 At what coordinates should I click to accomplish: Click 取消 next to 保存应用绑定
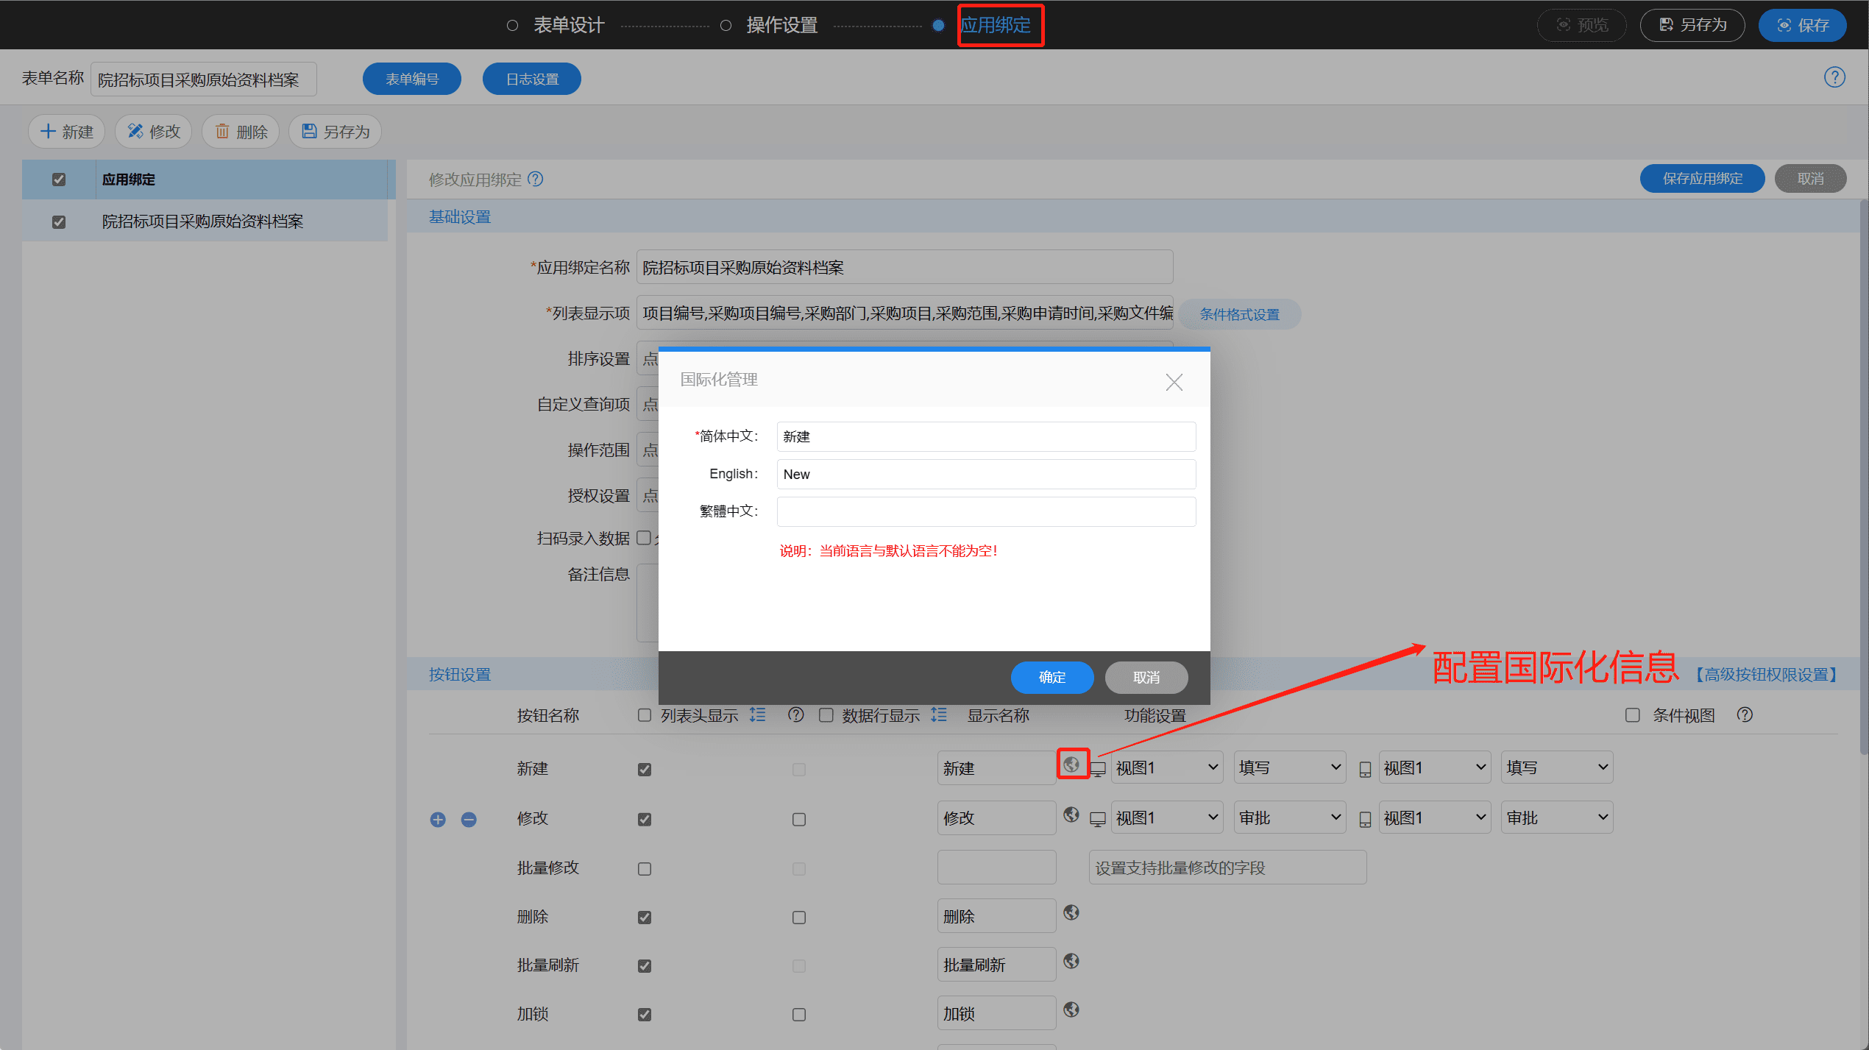(x=1811, y=179)
